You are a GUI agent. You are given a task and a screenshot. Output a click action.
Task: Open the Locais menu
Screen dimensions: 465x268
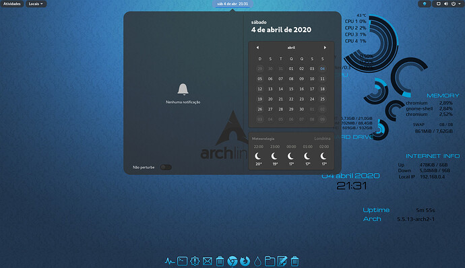coord(36,4)
